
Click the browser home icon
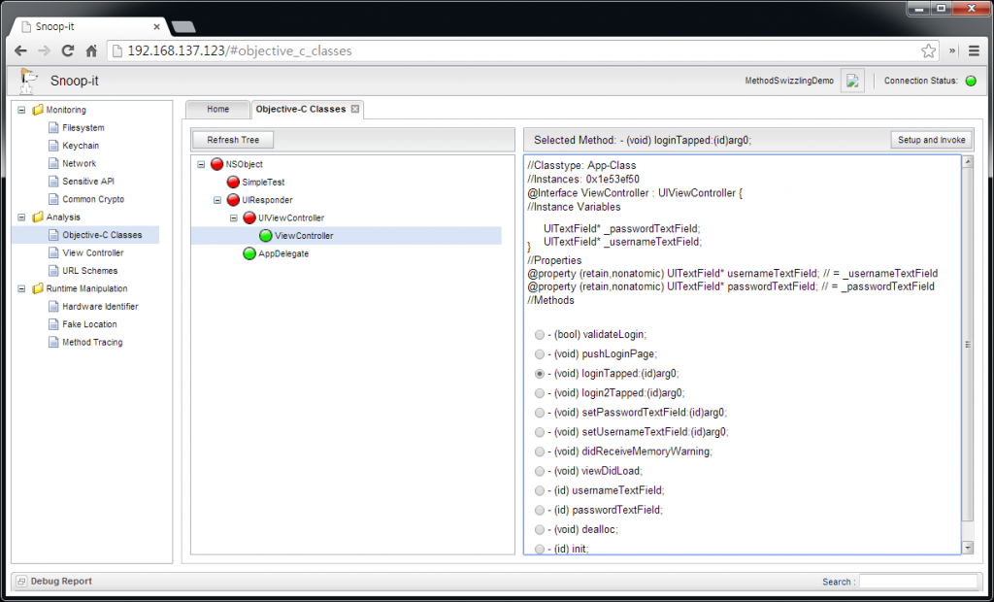point(91,50)
